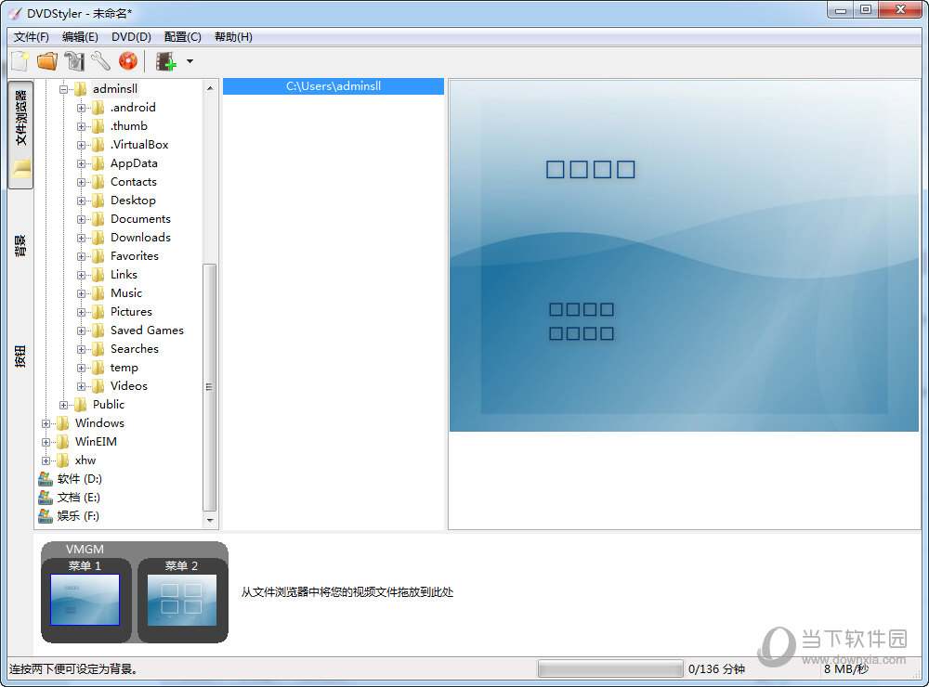The image size is (929, 687).
Task: Select the 文档 (E:) drive
Action: pos(79,497)
